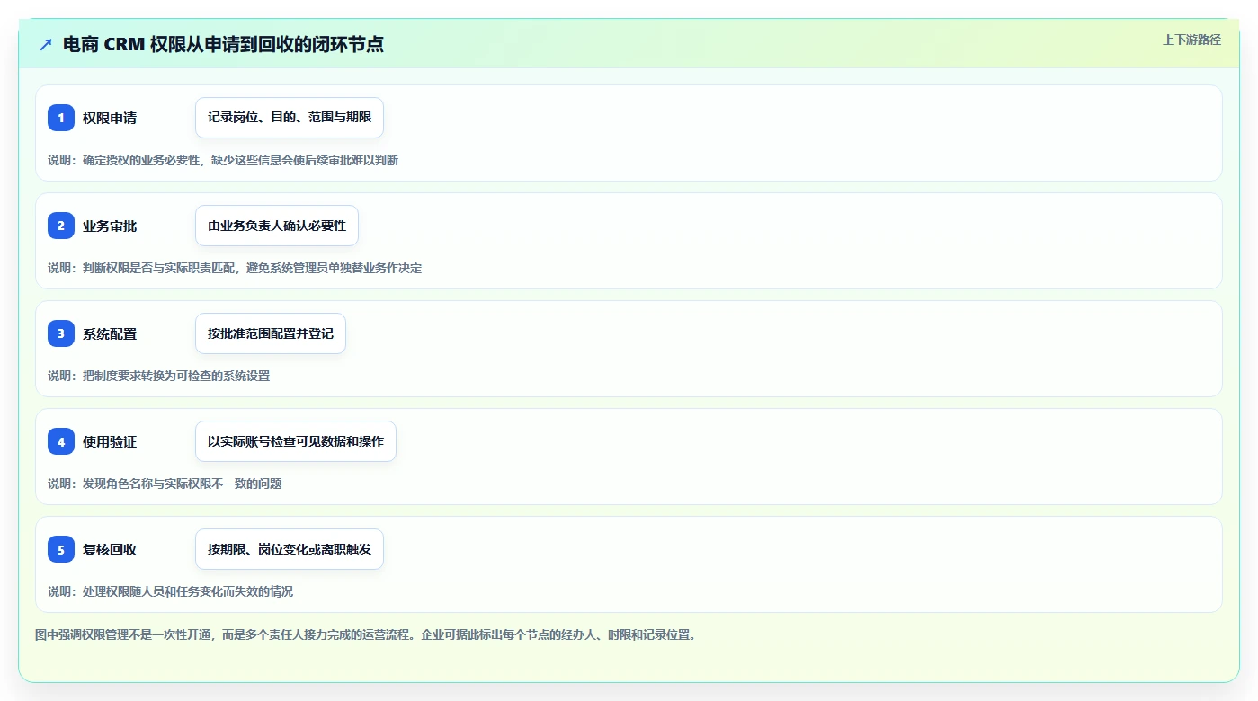The height and width of the screenshot is (701, 1258).
Task: Select step number badge 1
Action: [x=61, y=118]
